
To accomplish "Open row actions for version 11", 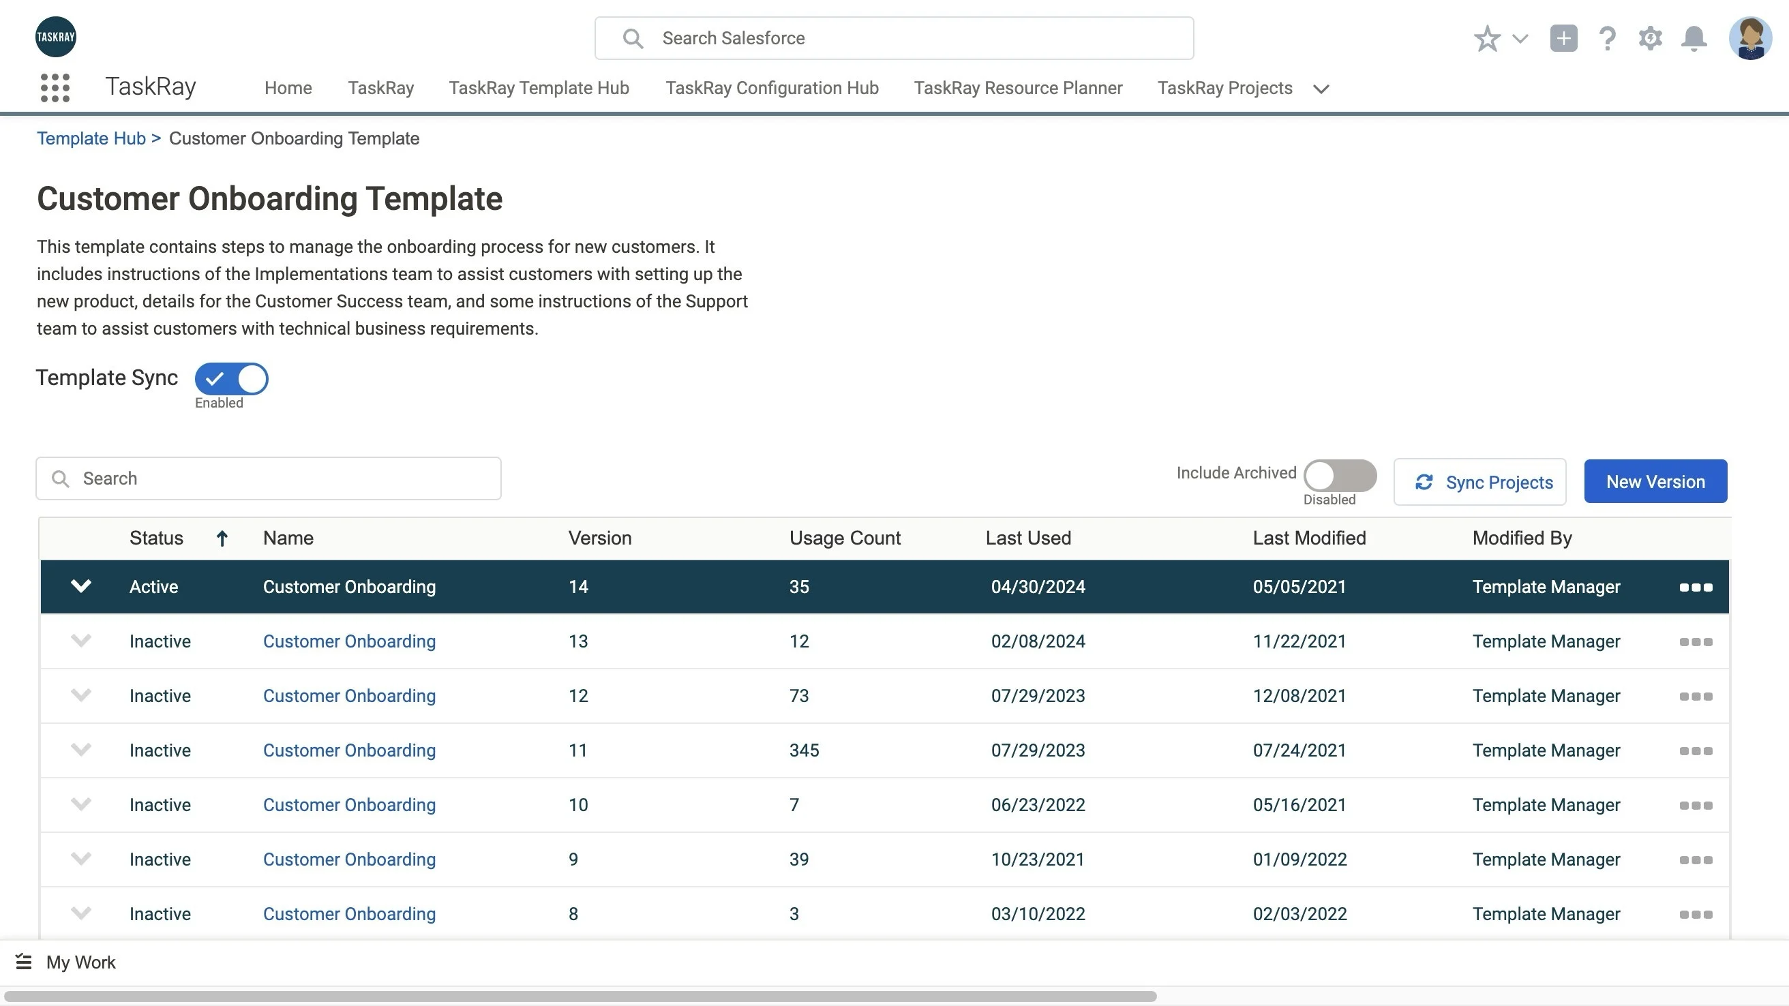I will point(1695,750).
